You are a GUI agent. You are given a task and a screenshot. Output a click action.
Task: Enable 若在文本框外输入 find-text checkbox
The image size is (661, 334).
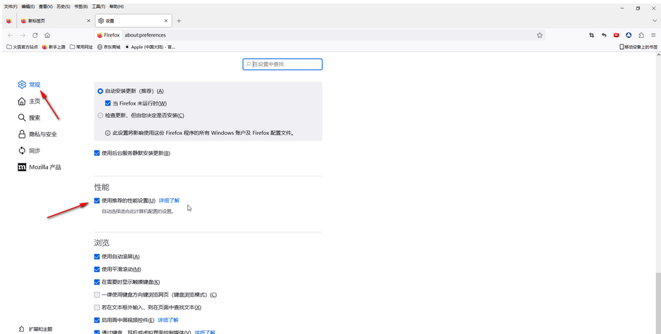click(x=97, y=307)
